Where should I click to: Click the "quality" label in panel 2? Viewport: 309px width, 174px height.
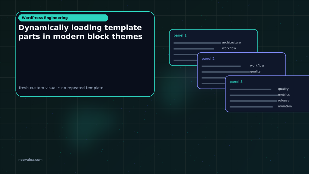[255, 71]
